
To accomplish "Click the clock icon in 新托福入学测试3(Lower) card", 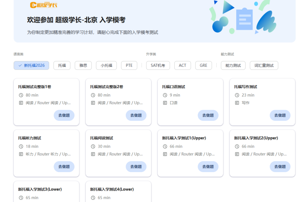I will click(21, 198).
